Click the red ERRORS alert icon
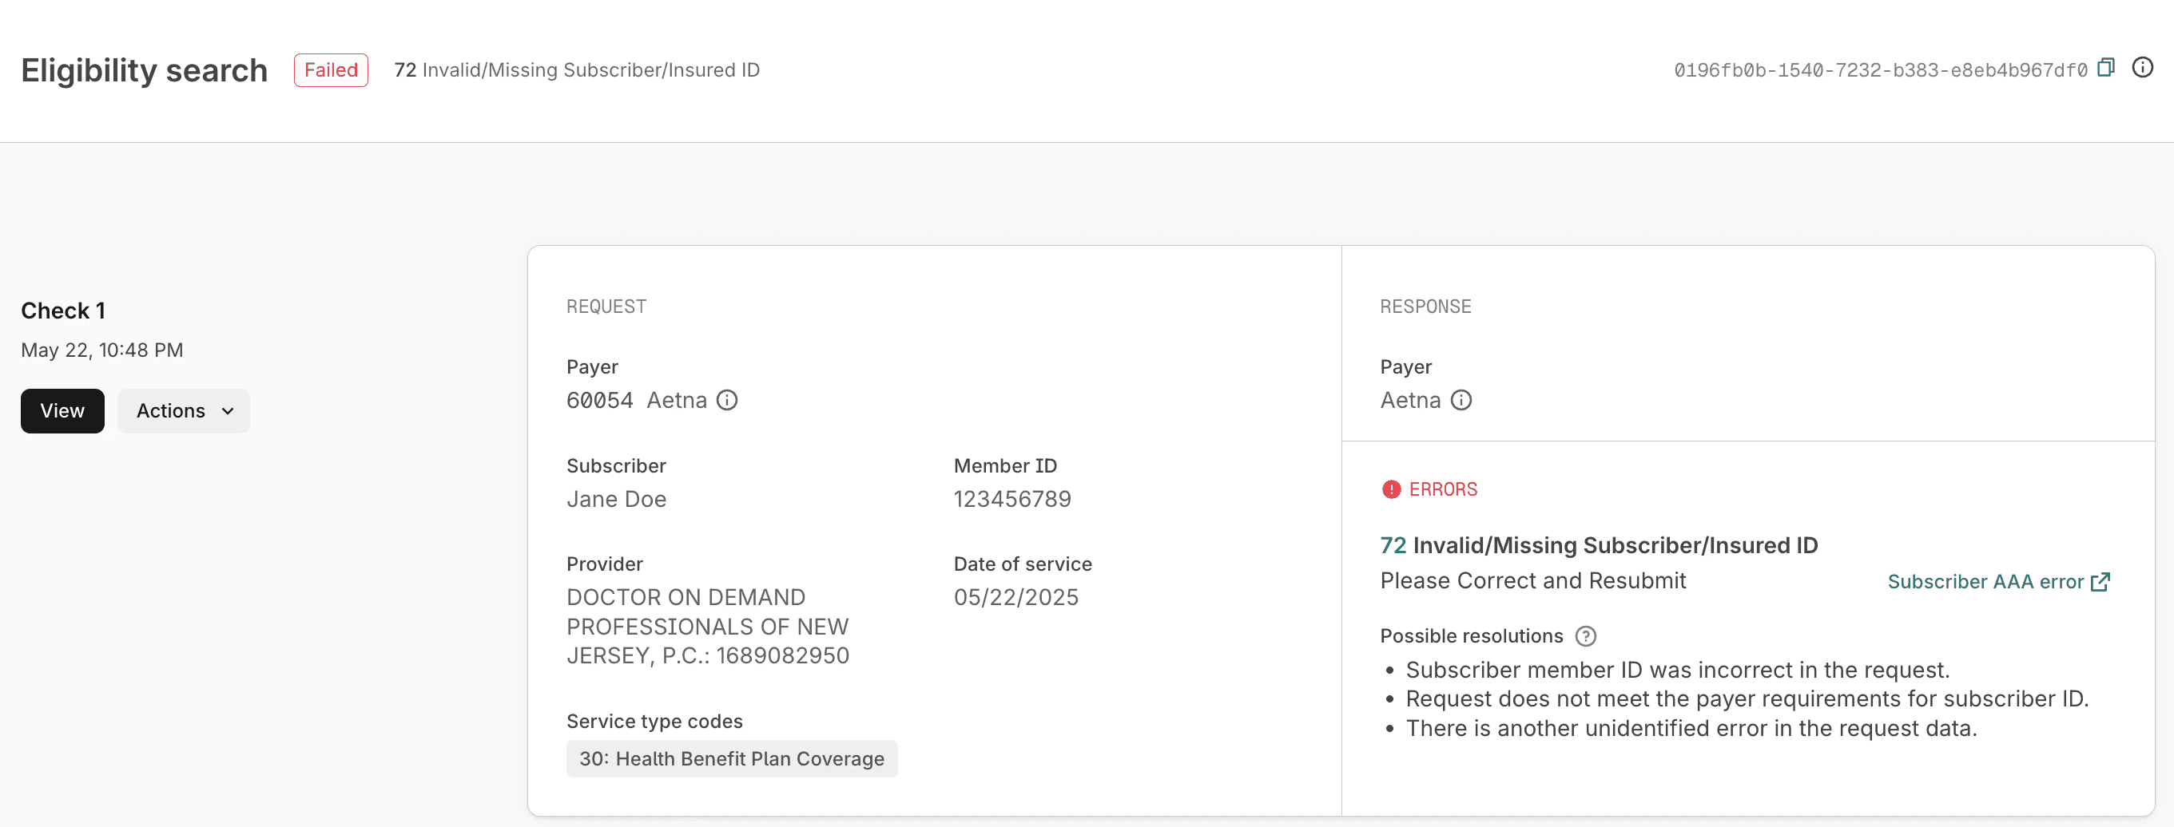The height and width of the screenshot is (827, 2174). tap(1391, 489)
